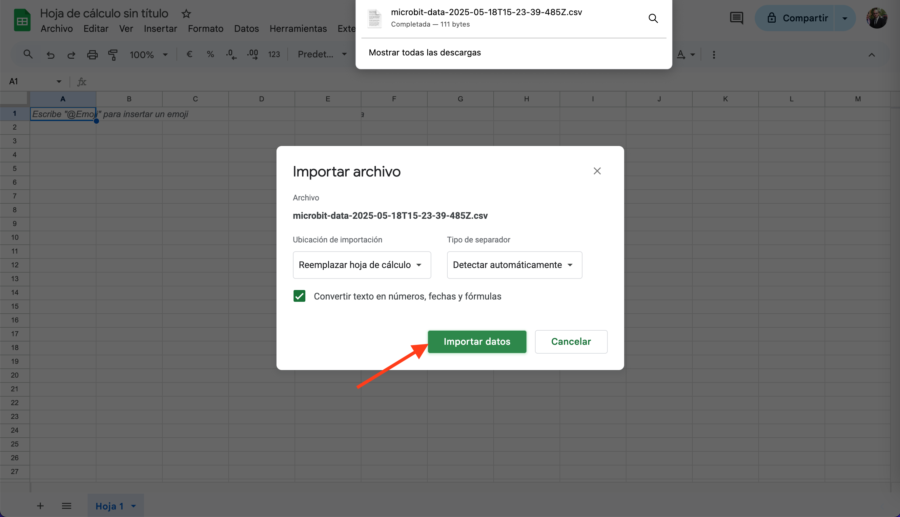Select the paint format roller icon

[x=113, y=55]
